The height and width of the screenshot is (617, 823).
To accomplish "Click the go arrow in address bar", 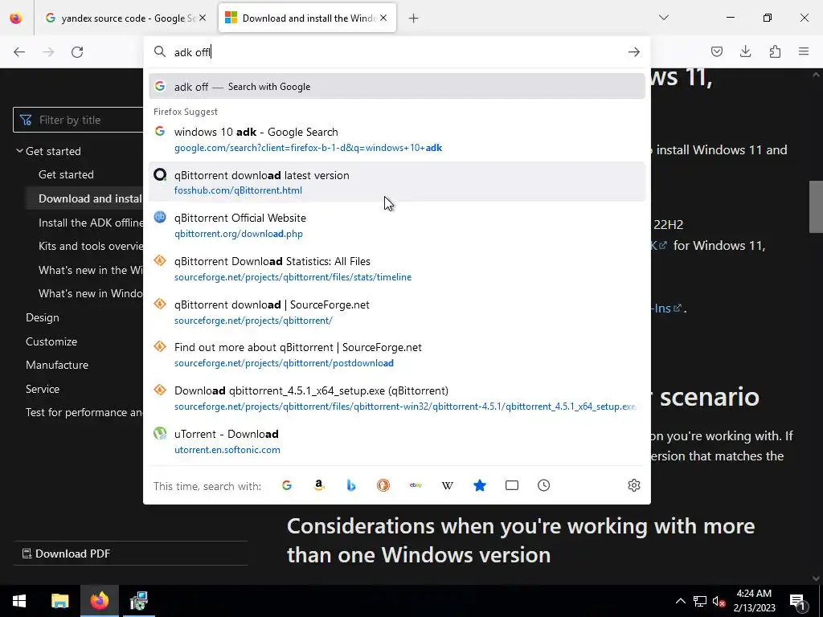I will [634, 52].
